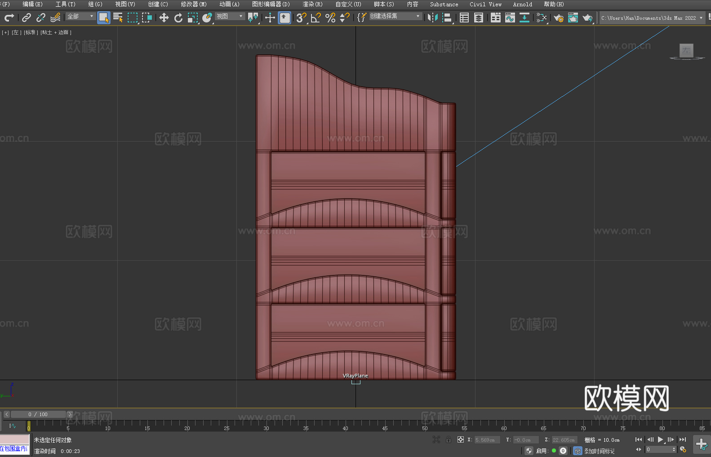The height and width of the screenshot is (457, 711).
Task: Open the 创建(C) menu
Action: pos(158,4)
